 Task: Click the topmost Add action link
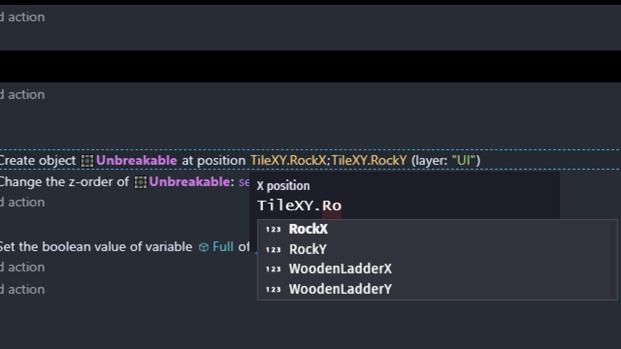point(23,17)
